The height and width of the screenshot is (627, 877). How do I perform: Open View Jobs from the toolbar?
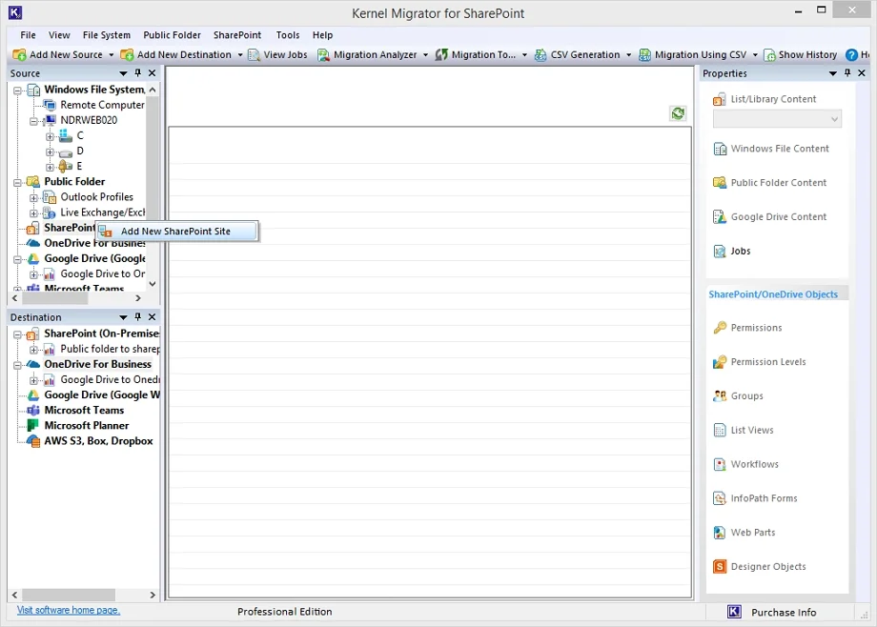278,55
